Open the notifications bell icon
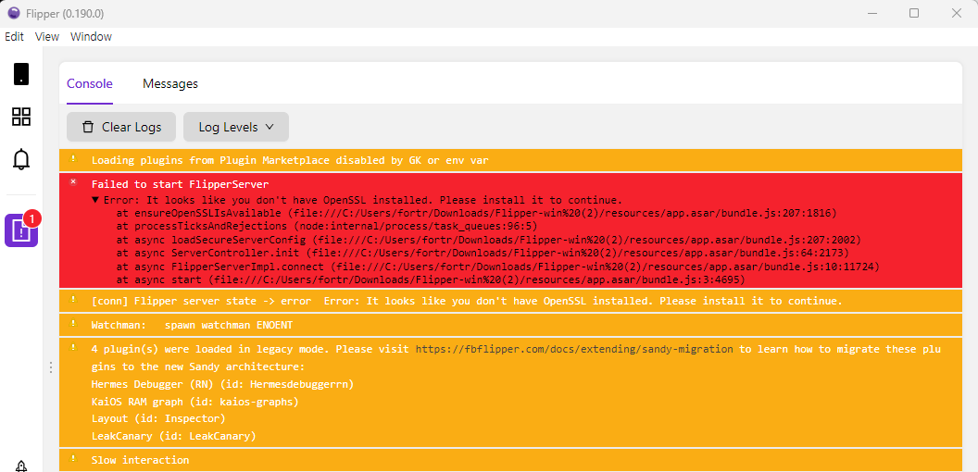This screenshot has height=472, width=978. pos(21,159)
